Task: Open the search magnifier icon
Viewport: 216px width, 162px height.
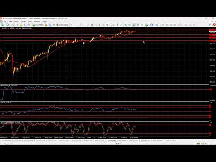Action: click(x=210, y=25)
